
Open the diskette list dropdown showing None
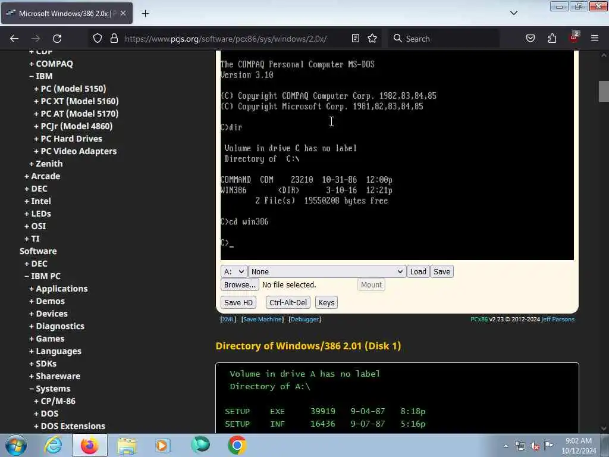point(327,271)
